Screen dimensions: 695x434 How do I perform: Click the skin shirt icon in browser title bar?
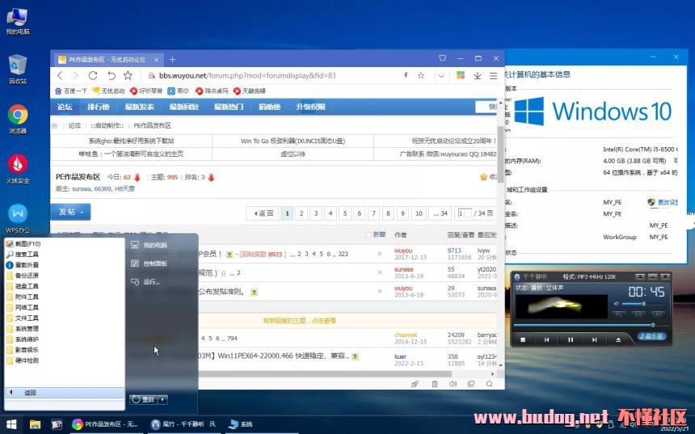pos(442,58)
